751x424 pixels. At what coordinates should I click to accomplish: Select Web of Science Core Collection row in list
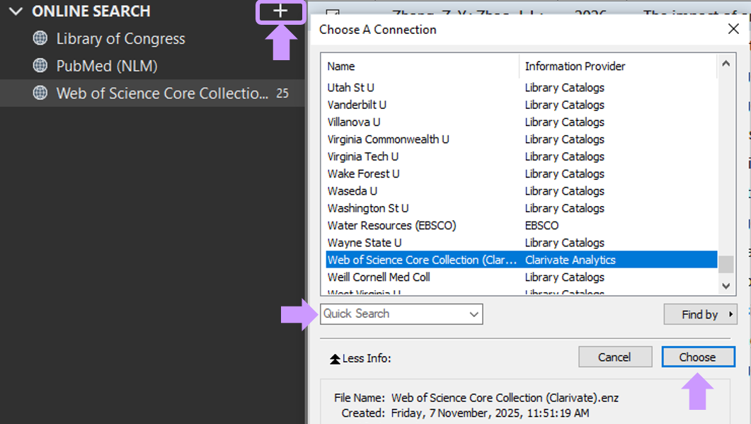click(522, 260)
